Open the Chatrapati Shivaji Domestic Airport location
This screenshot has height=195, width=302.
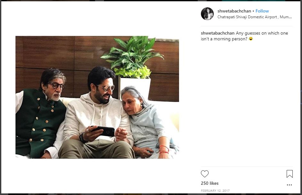[255, 17]
